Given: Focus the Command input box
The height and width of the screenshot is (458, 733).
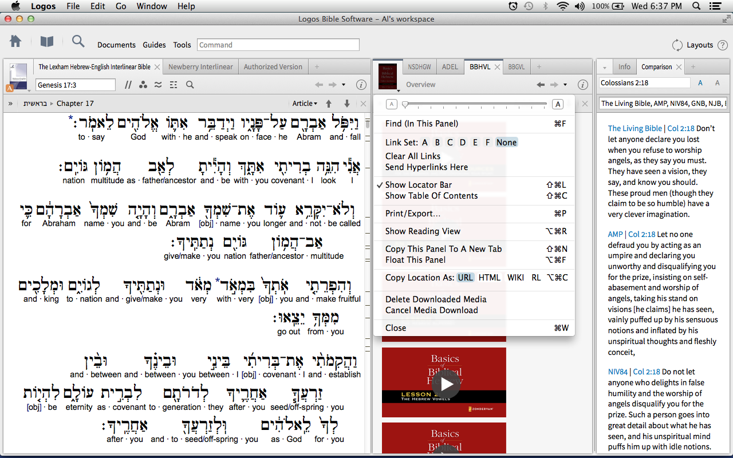Looking at the screenshot, I should click(278, 45).
